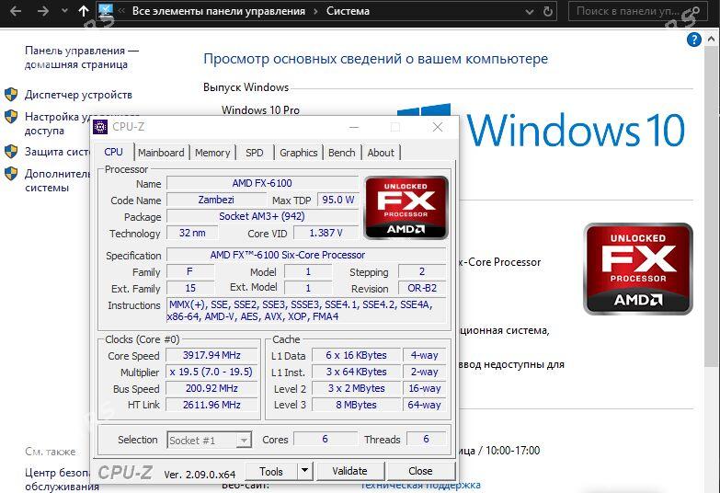720x493 pixels.
Task: Click the AMD FX logo in CPU-Z
Action: [406, 207]
